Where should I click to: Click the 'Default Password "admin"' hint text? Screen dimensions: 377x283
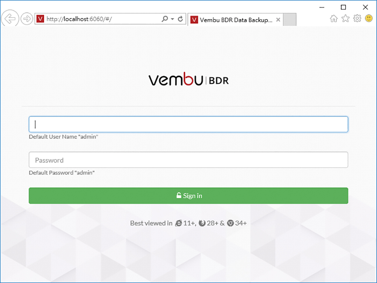pos(62,173)
